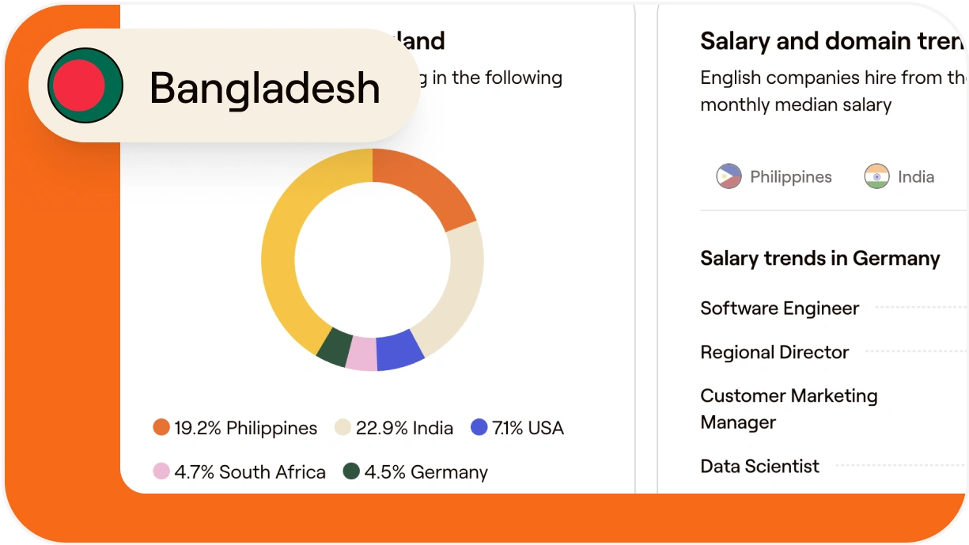969x545 pixels.
Task: Click the orange donut chart segment
Action: click(x=426, y=187)
